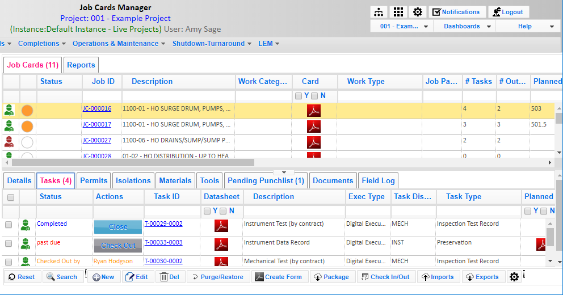
Task: Click orange status circle for JC-000016
Action: (27, 111)
